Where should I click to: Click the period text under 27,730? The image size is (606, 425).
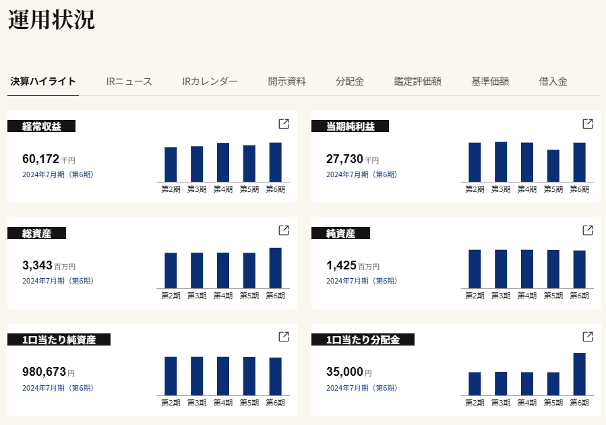[x=362, y=174]
